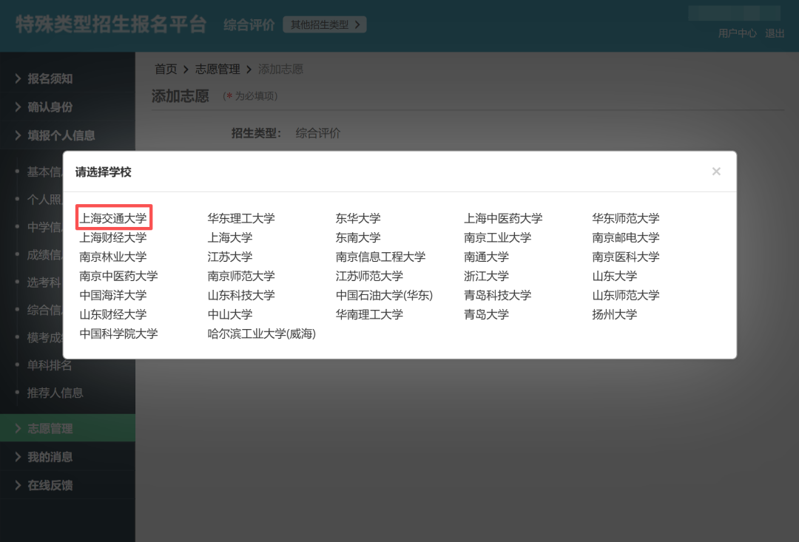Click the 特殊类型招生报名平台 site title
This screenshot has height=542, width=799.
pyautogui.click(x=111, y=24)
